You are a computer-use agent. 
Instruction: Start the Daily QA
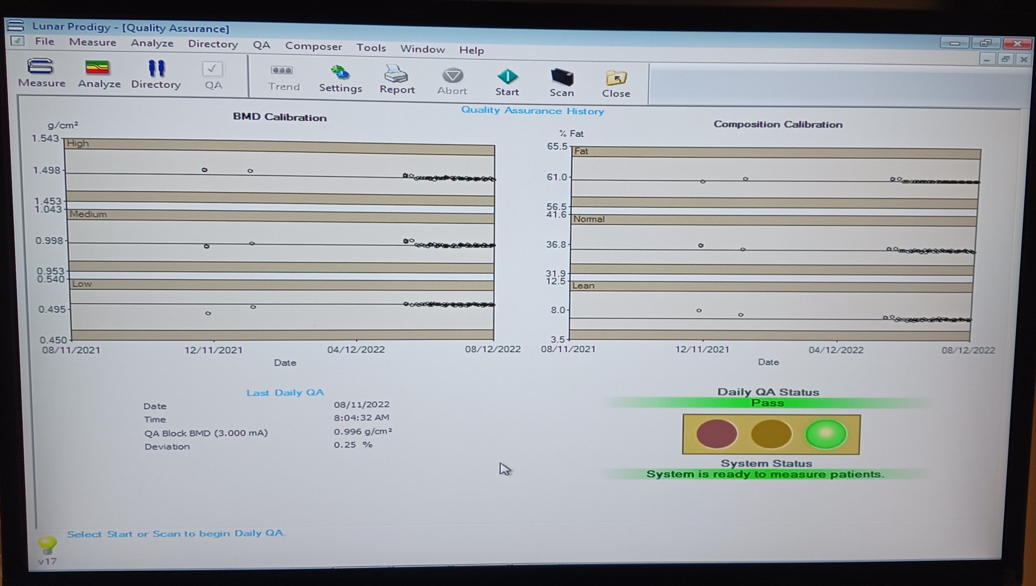tap(507, 83)
